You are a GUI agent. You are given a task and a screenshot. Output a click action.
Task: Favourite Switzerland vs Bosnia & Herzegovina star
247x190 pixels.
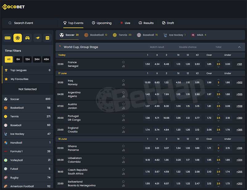[123, 181]
